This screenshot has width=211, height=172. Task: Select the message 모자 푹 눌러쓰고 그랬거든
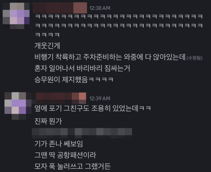point(73,166)
